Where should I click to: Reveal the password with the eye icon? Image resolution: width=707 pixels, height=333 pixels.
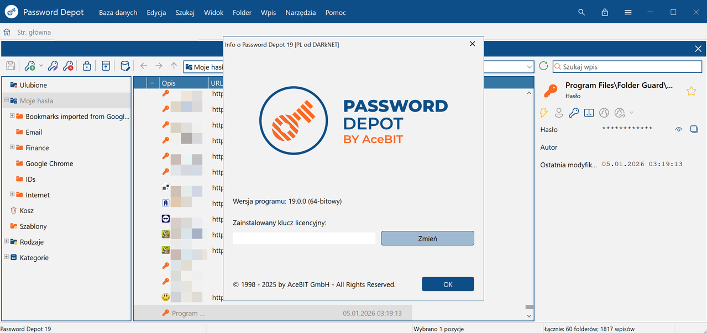[679, 129]
